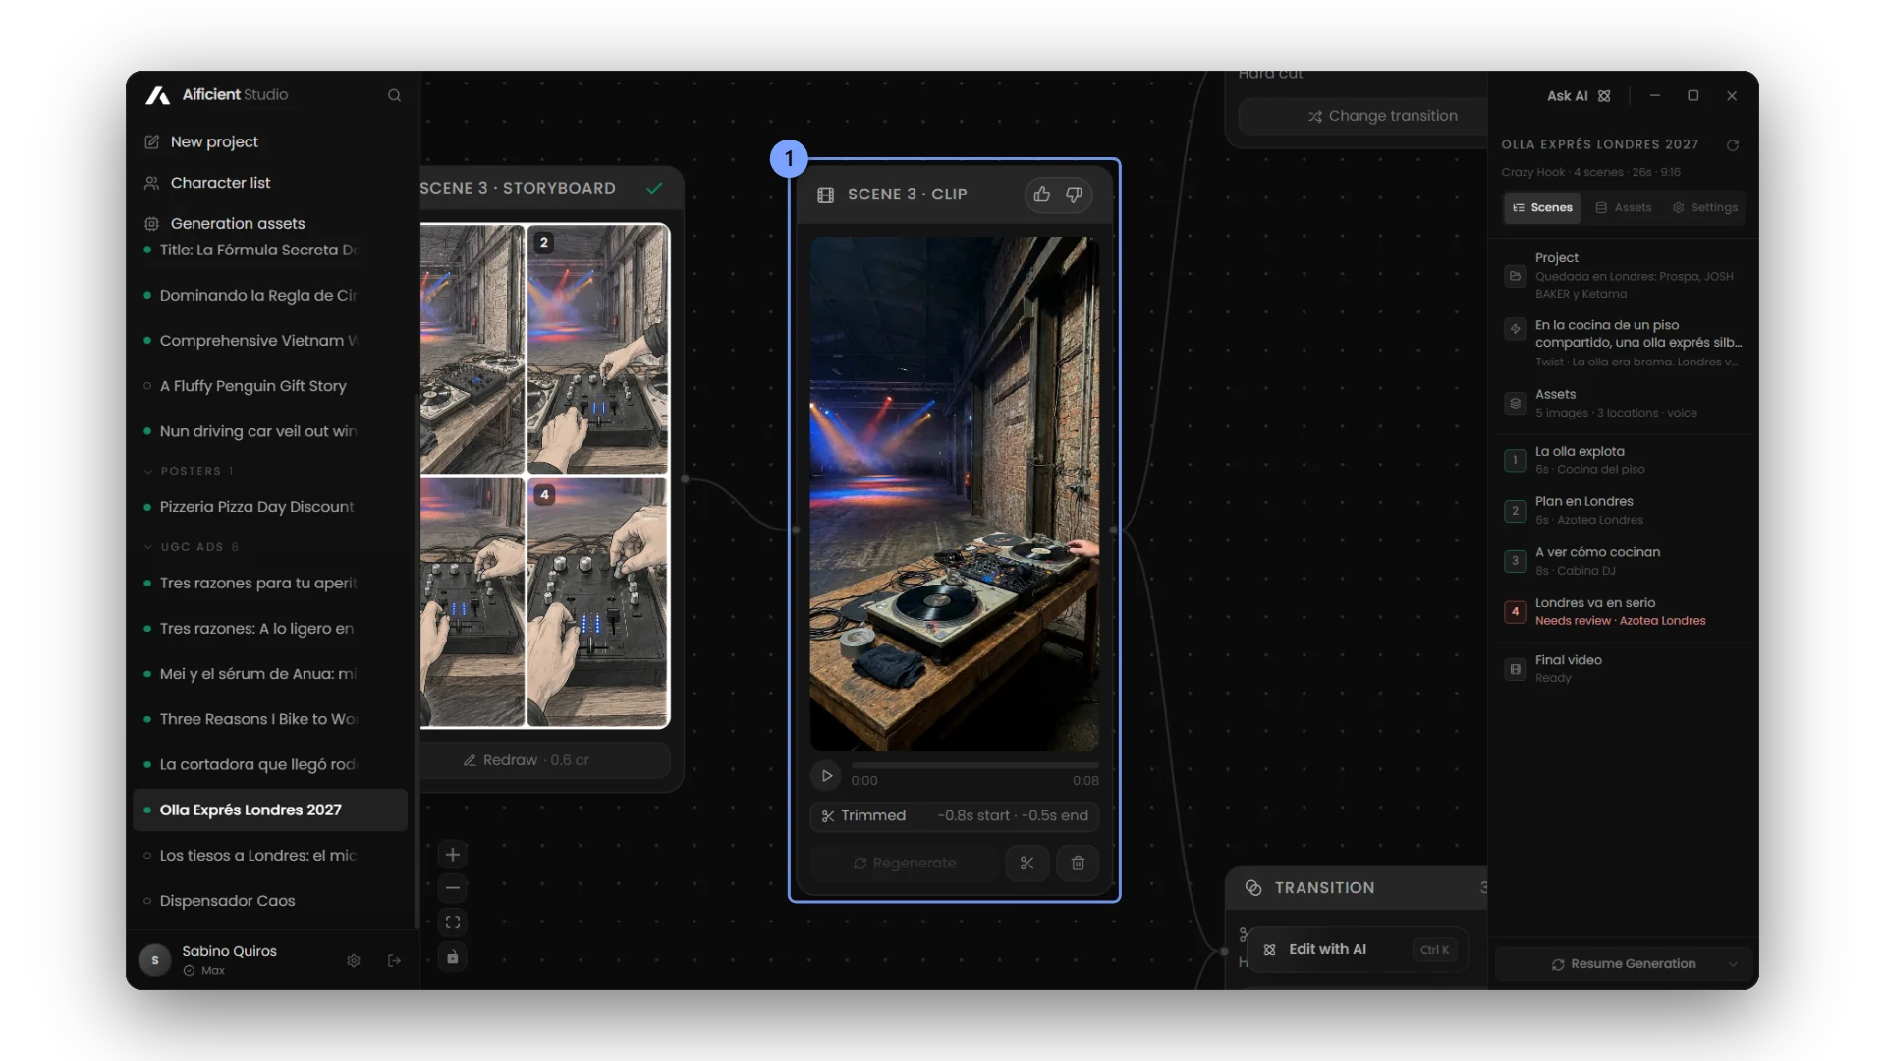
Task: Click the clip progress bar
Action: [974, 765]
